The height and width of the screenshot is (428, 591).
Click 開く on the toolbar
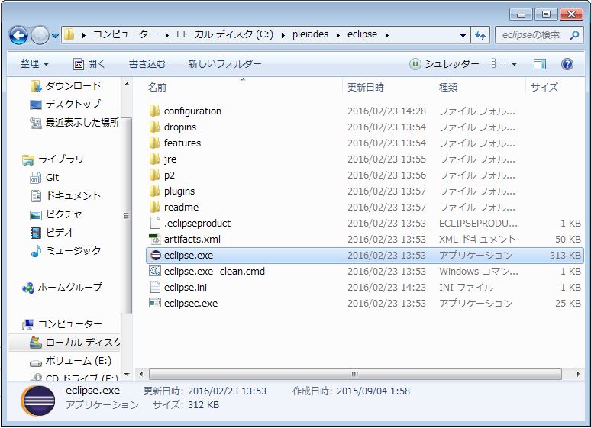pos(89,63)
